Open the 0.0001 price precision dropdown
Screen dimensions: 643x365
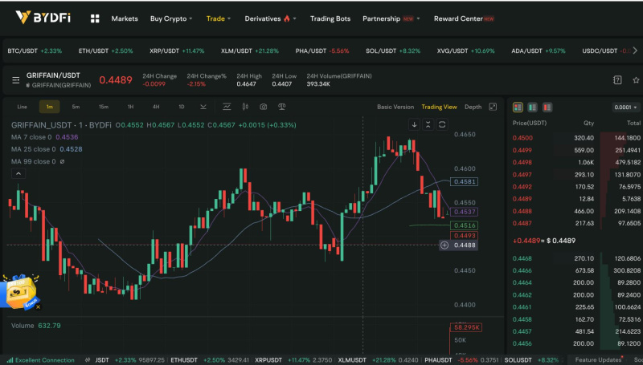click(624, 107)
